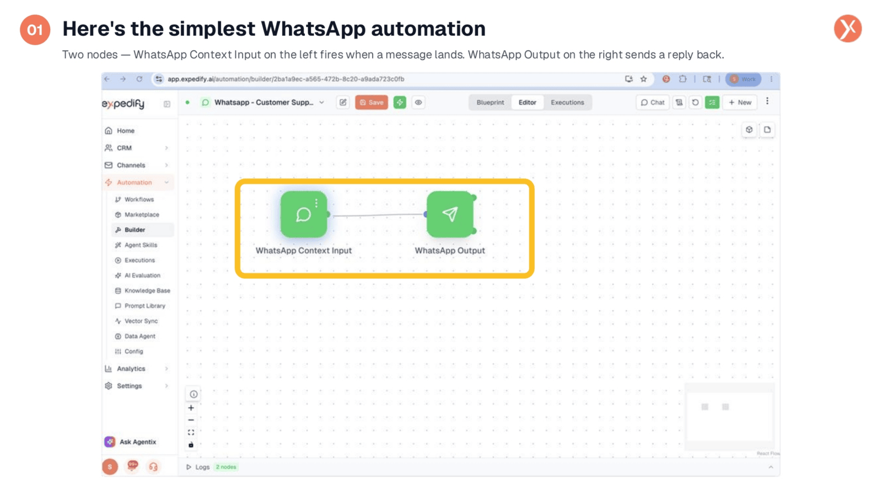This screenshot has height=496, width=882.
Task: Click the 2 nodes badge in Logs bar
Action: pyautogui.click(x=226, y=467)
